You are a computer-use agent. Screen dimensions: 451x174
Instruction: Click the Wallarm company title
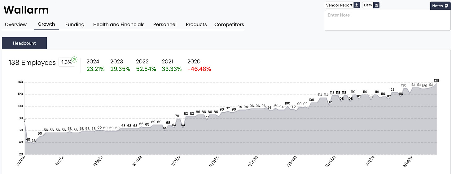(26, 10)
